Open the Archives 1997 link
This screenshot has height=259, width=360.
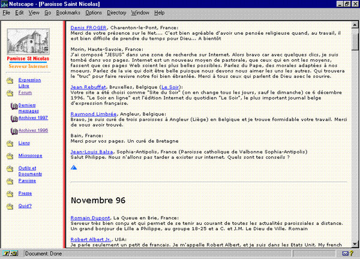tap(33, 118)
